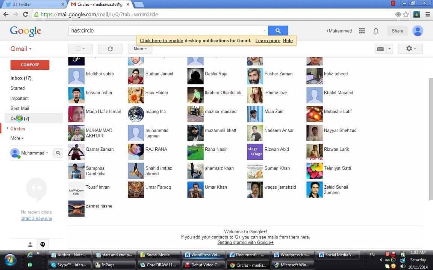433x270 pixels.
Task: Expand the Gmail product switcher
Action: (21, 49)
